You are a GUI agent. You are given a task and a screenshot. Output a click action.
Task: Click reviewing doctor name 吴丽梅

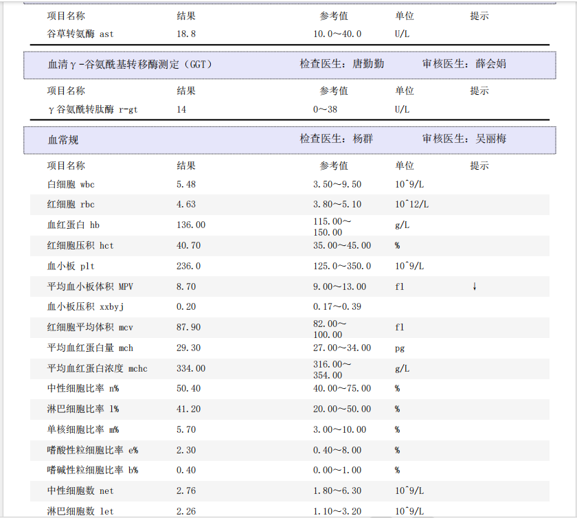pos(490,139)
